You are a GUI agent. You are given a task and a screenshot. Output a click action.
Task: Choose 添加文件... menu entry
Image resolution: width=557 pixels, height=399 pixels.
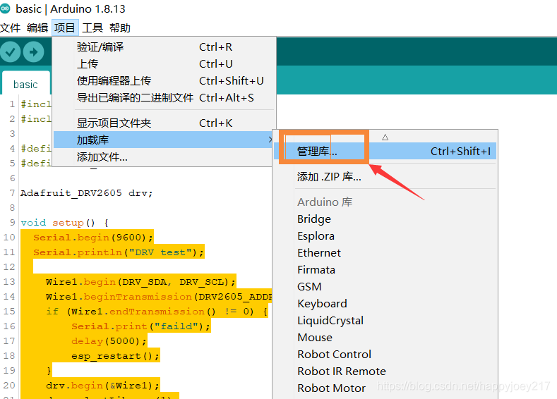tap(164, 156)
